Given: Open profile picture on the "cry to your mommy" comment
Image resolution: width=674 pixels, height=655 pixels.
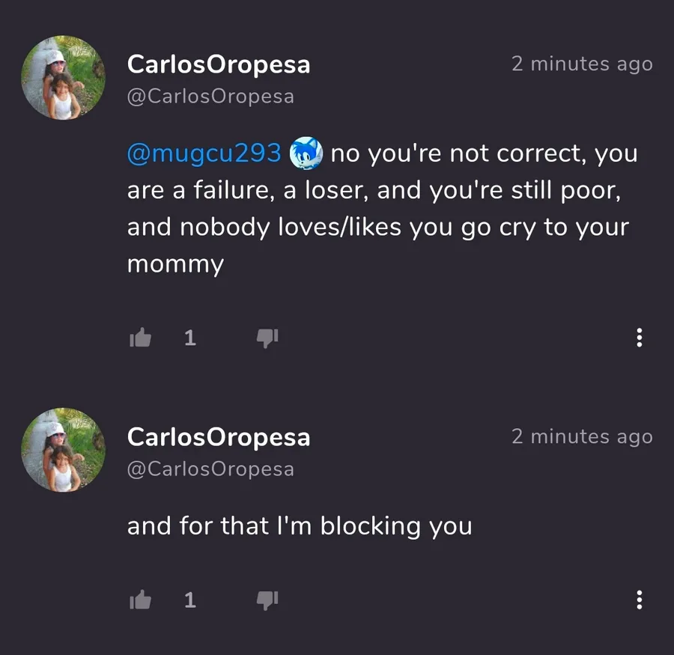Looking at the screenshot, I should click(64, 77).
